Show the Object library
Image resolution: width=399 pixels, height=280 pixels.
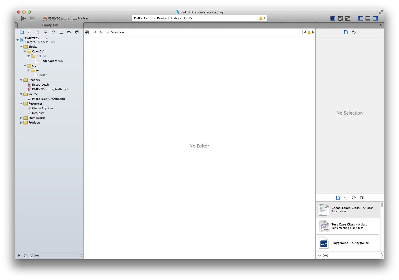[x=354, y=198]
